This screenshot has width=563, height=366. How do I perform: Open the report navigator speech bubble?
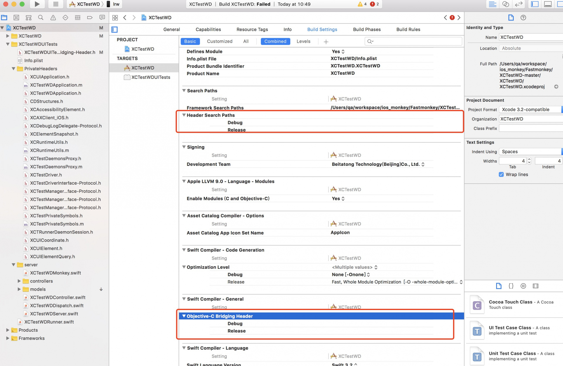[102, 18]
